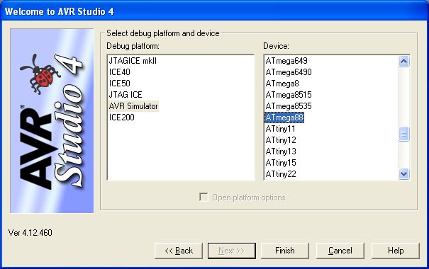Select AVR Simulator platform
Image resolution: width=429 pixels, height=269 pixels.
[x=133, y=106]
